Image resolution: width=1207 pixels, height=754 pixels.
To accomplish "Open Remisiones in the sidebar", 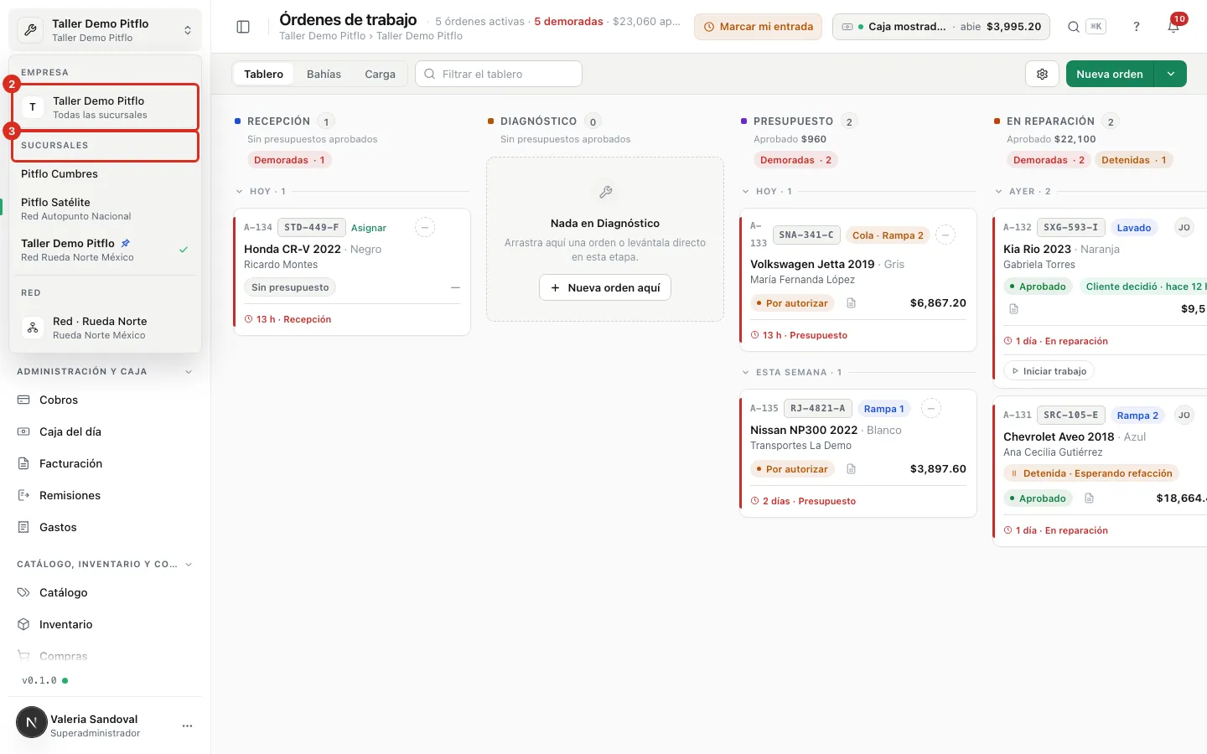I will click(105, 495).
